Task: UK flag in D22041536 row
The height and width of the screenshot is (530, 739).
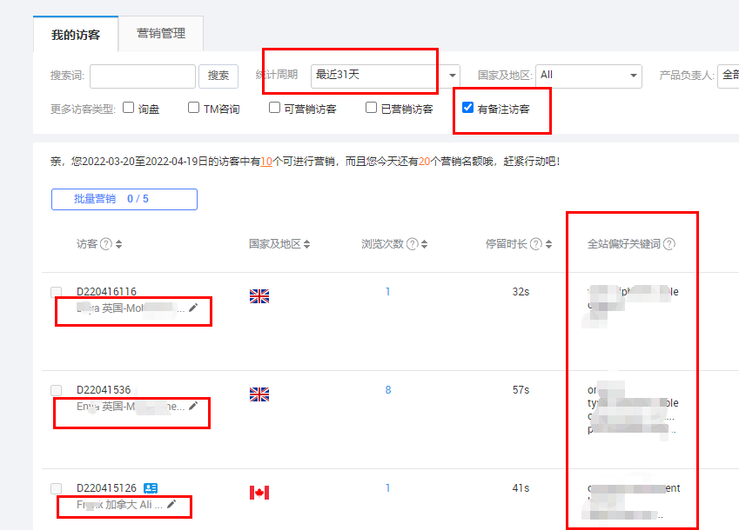Action: click(x=259, y=394)
